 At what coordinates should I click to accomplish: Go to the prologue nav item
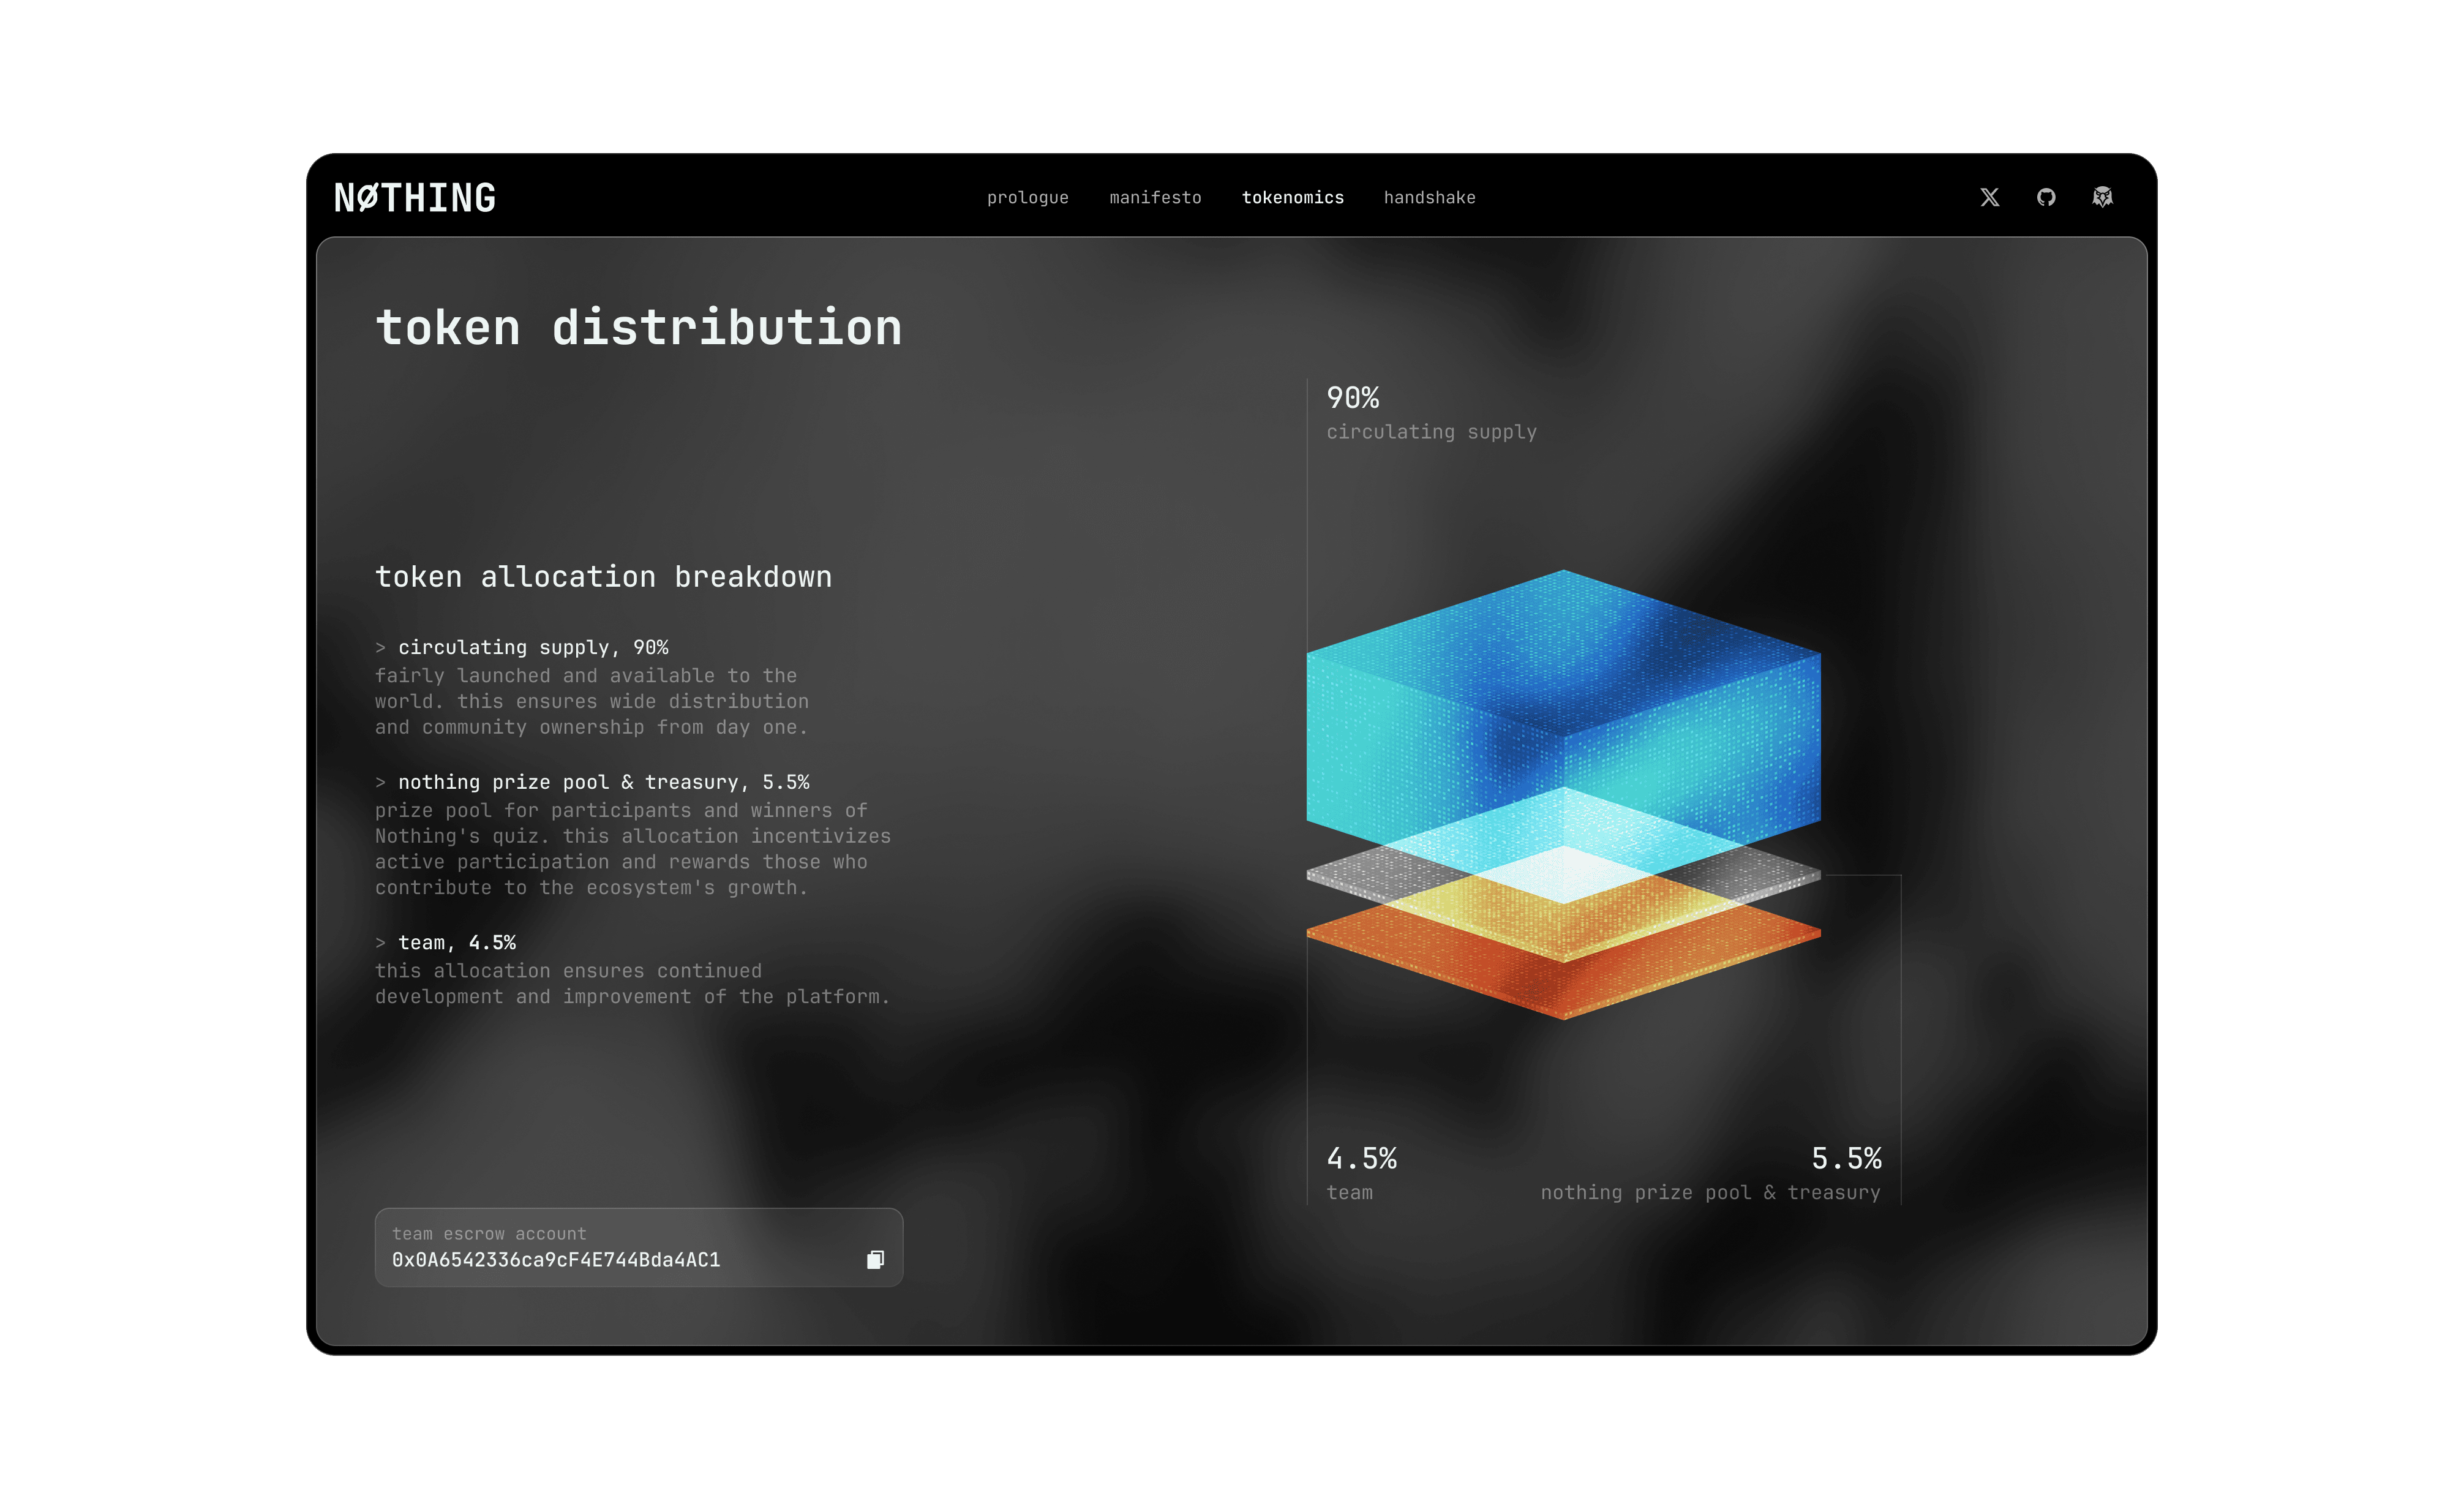tap(1027, 198)
